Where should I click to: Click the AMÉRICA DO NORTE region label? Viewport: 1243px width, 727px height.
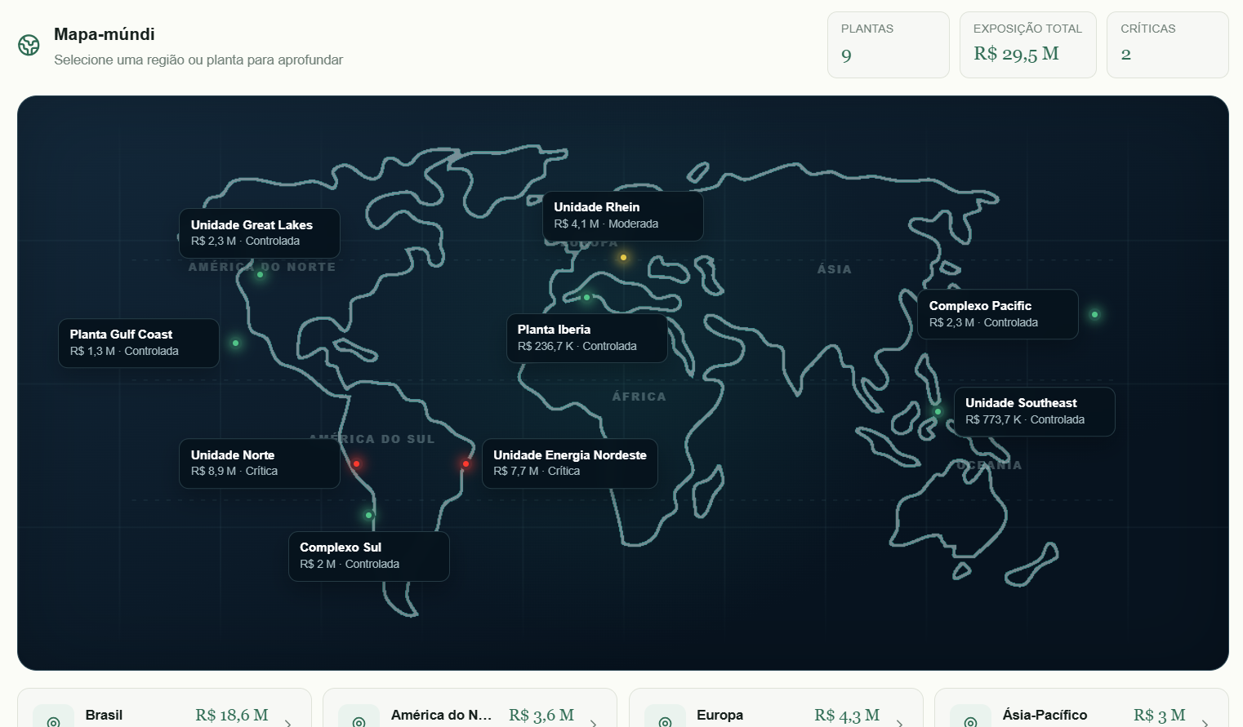pos(262,267)
